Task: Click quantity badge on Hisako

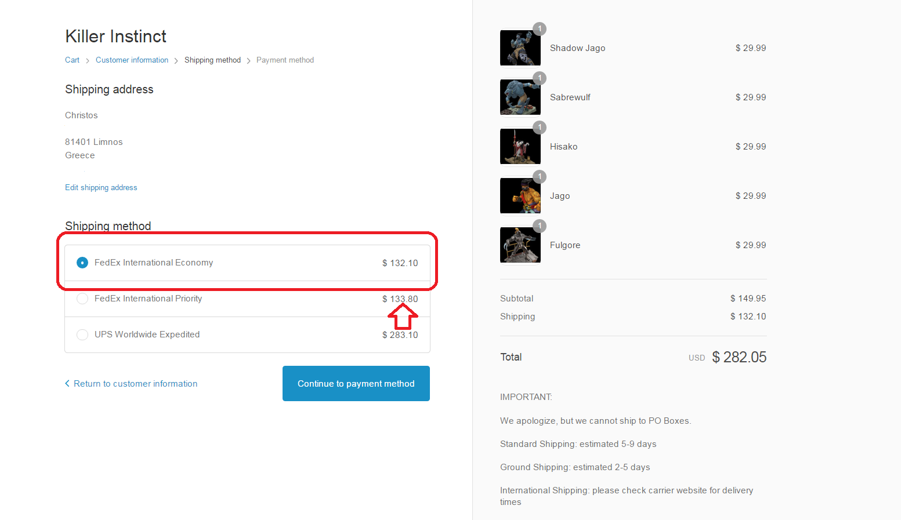Action: click(540, 128)
